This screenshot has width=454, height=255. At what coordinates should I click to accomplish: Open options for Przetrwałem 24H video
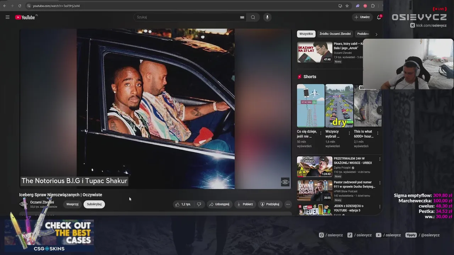[380, 159]
